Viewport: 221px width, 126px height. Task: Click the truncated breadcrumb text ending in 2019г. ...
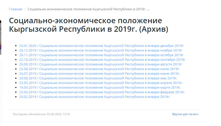click(89, 9)
